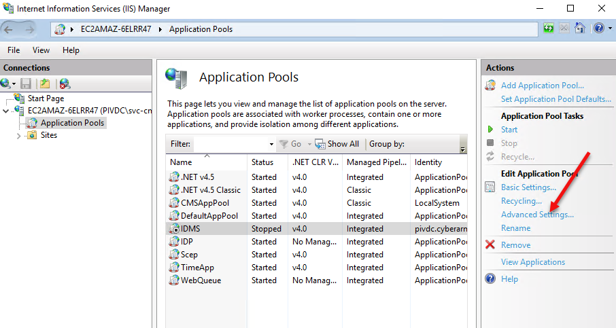Click 'LocalSystem' identity of CMSAppPool

pyautogui.click(x=437, y=203)
